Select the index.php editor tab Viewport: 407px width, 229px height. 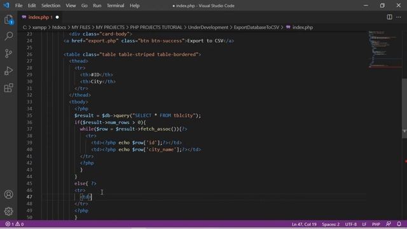pos(39,17)
